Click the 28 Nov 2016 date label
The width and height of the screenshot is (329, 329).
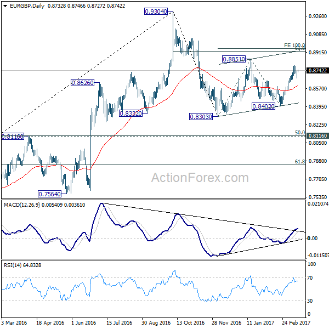[x=226, y=323]
